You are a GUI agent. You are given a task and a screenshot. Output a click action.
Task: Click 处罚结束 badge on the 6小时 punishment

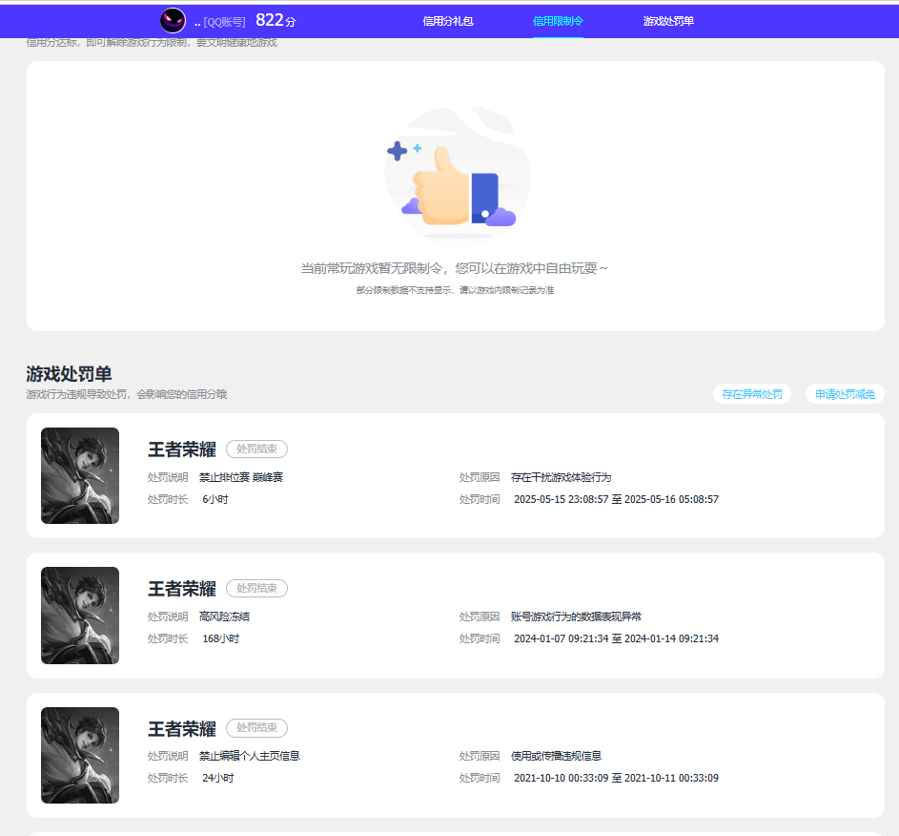[x=256, y=449]
